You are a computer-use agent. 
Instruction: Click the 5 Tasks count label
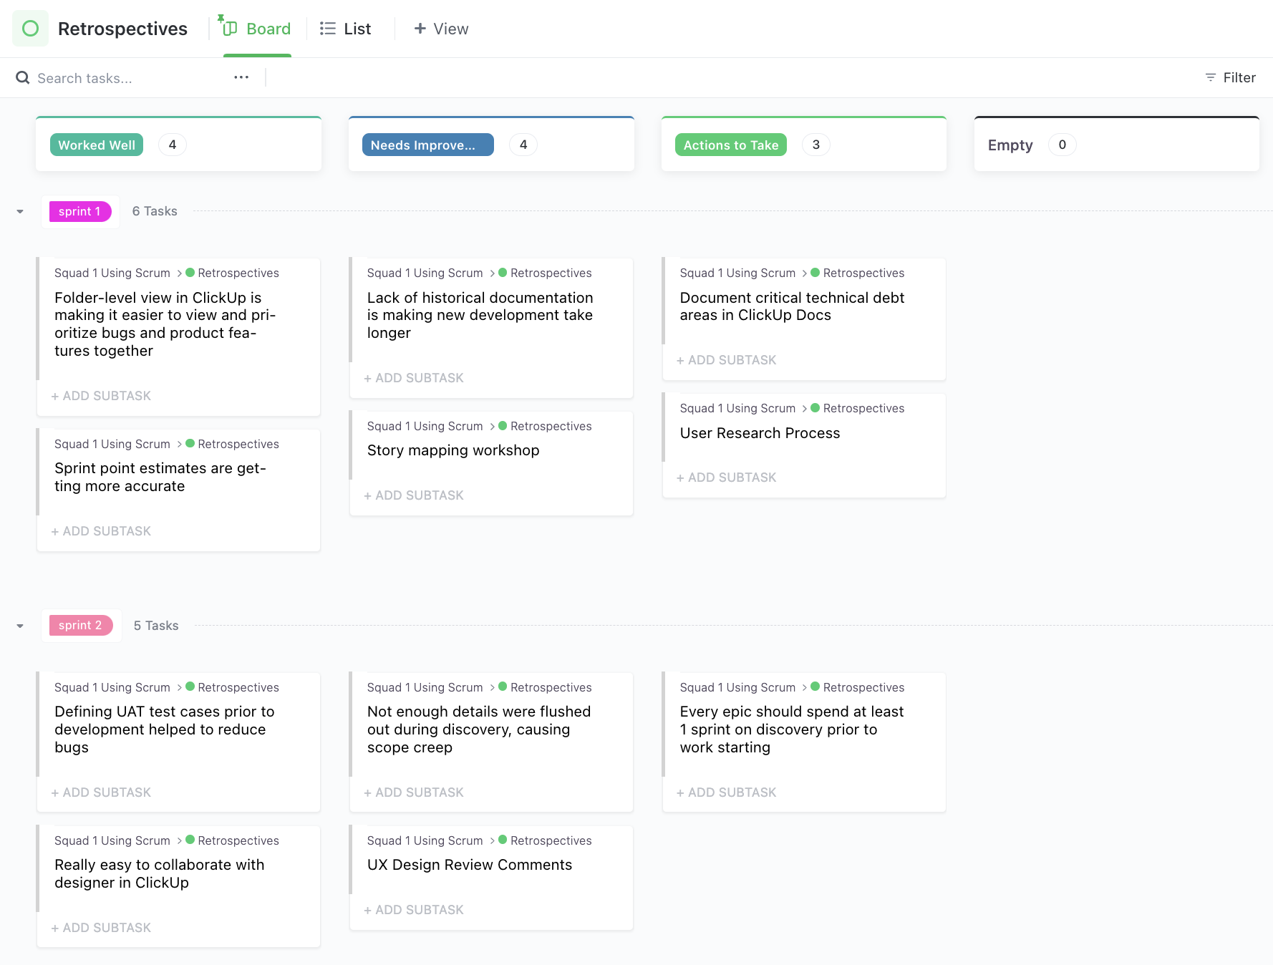[x=156, y=626]
